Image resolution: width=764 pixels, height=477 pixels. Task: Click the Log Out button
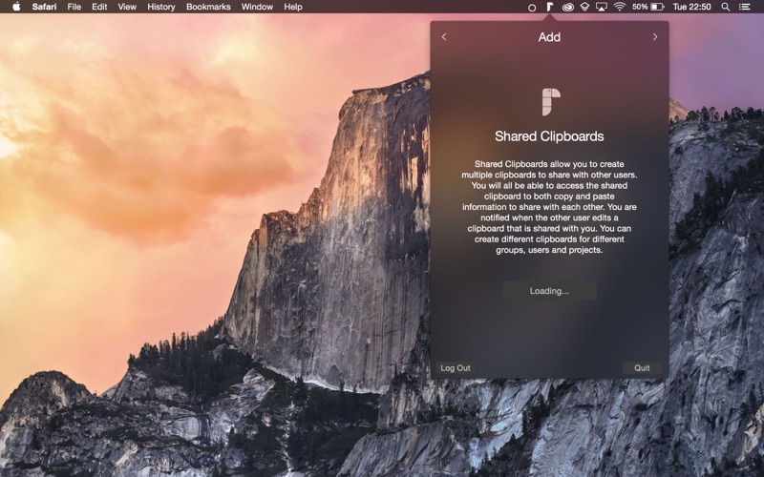click(456, 368)
